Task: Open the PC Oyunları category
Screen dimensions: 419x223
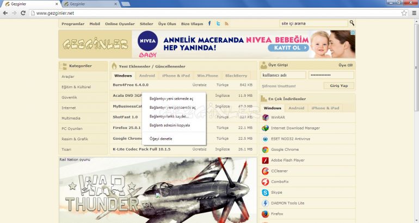Action: click(72, 128)
